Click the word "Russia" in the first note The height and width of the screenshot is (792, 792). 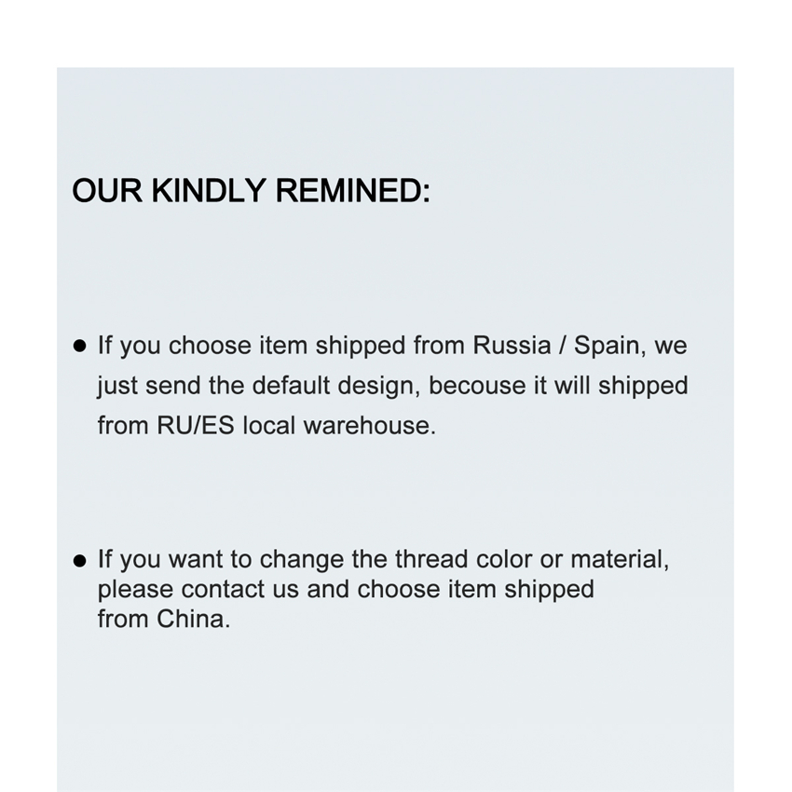(512, 346)
